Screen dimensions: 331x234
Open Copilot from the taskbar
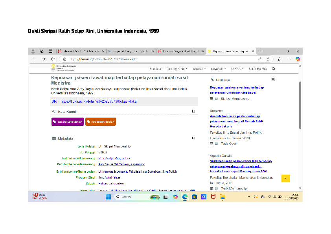pos(175,197)
